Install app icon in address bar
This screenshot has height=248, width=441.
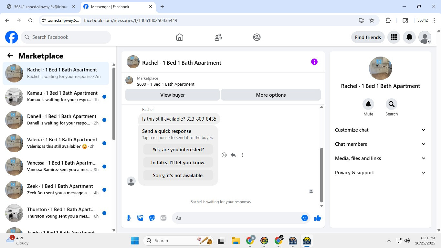(x=362, y=20)
